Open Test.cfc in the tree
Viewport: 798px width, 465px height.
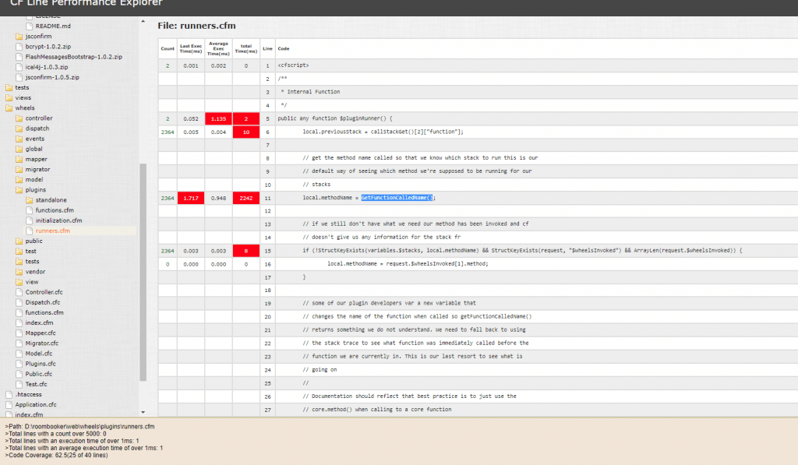(36, 384)
